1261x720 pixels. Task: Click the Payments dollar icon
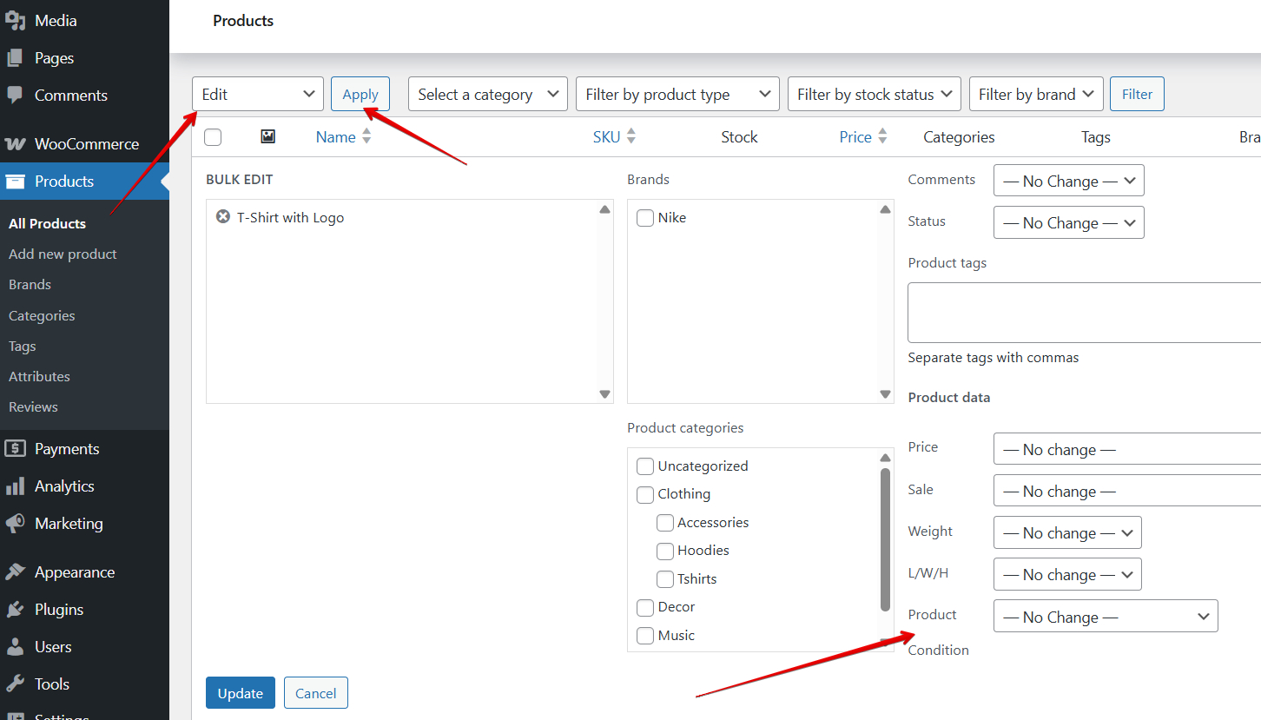pos(15,449)
